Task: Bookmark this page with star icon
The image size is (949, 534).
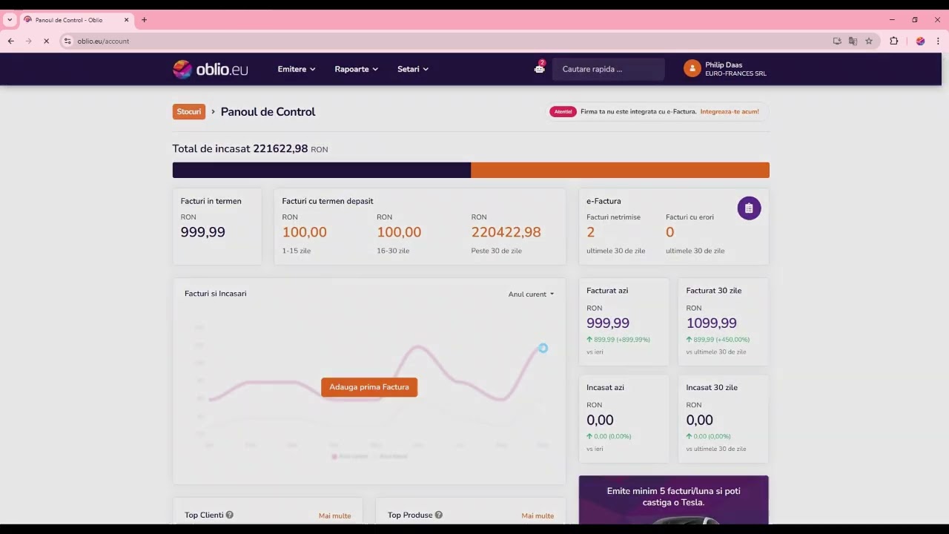Action: point(869,41)
